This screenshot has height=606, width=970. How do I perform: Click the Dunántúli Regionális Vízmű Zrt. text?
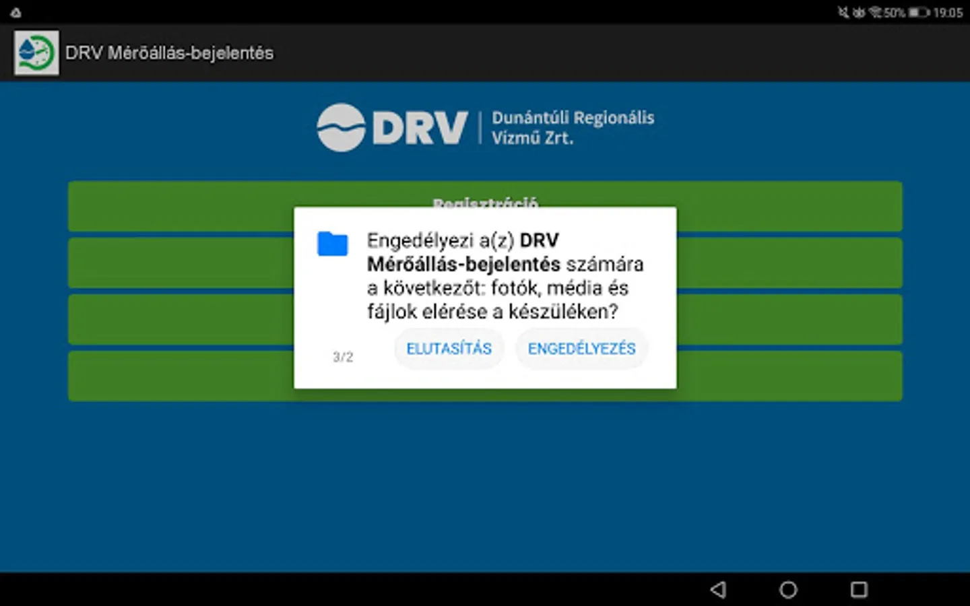573,127
